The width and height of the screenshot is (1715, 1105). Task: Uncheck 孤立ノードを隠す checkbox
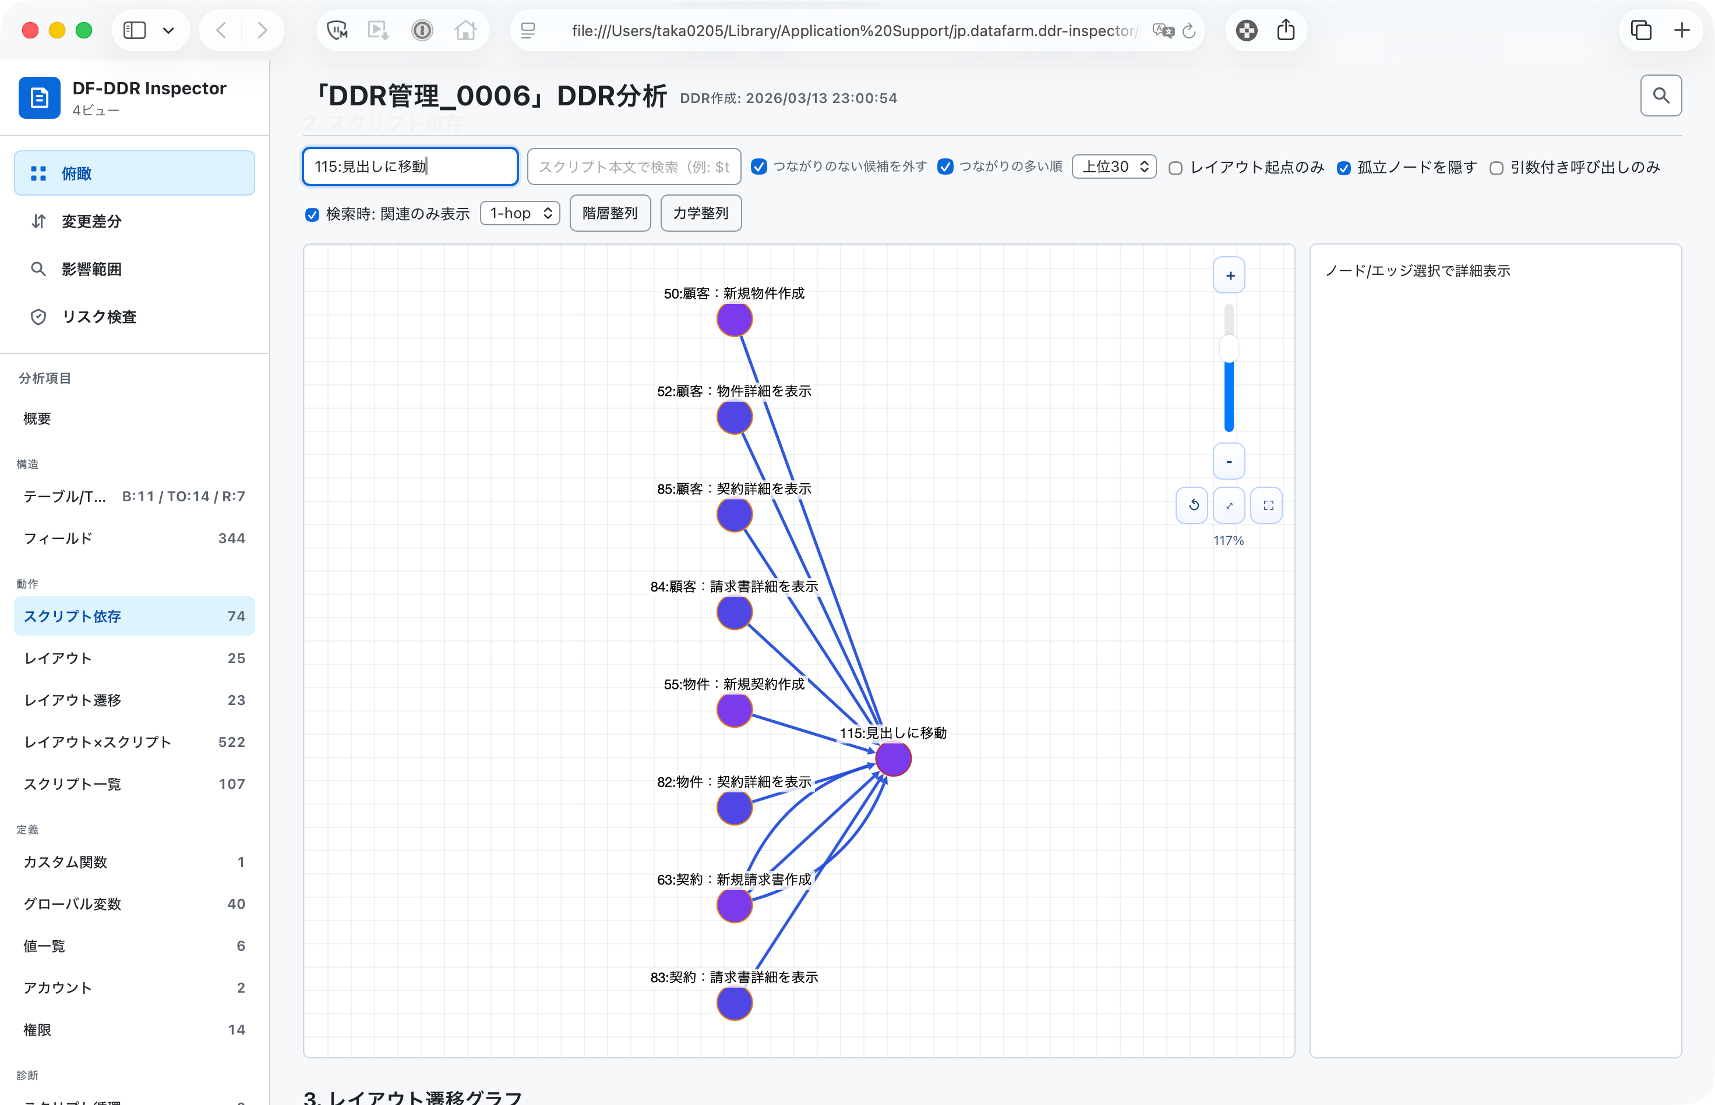tap(1343, 168)
